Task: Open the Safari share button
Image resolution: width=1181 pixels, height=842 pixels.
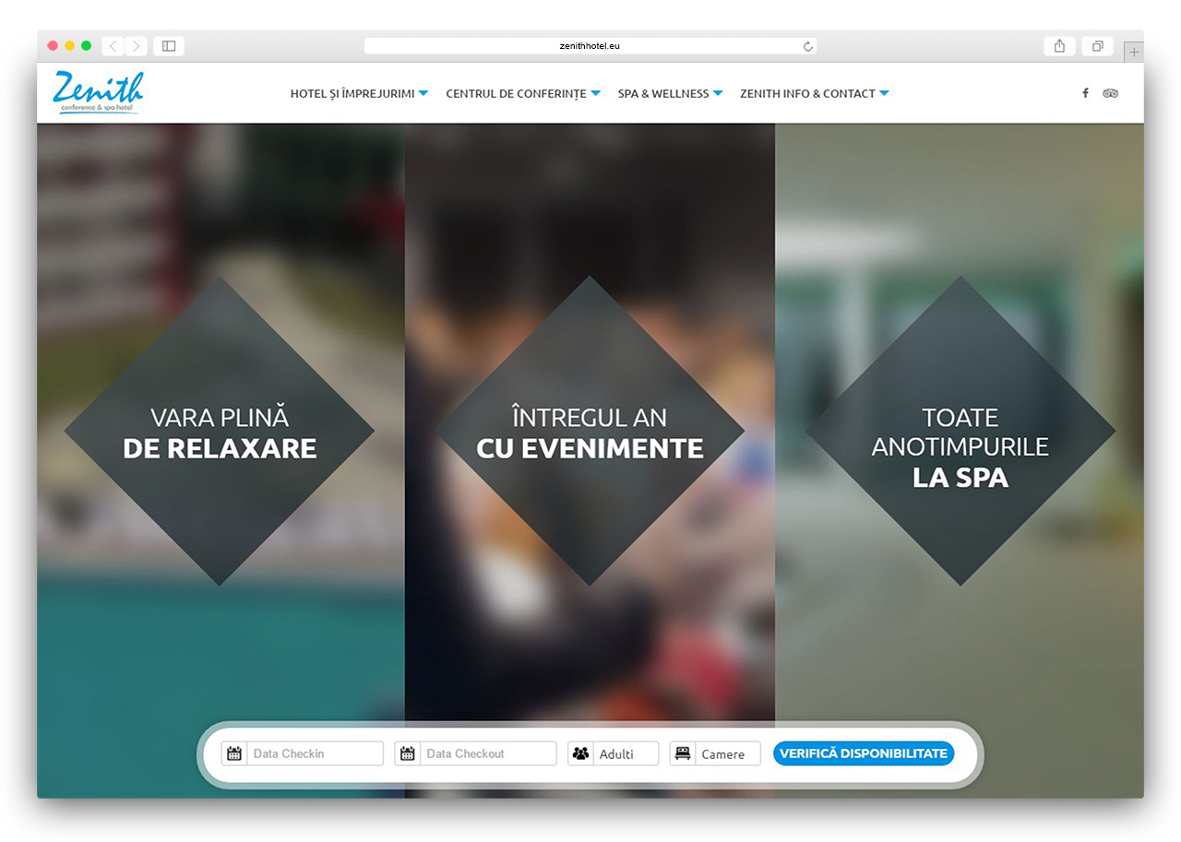Action: point(1059,46)
